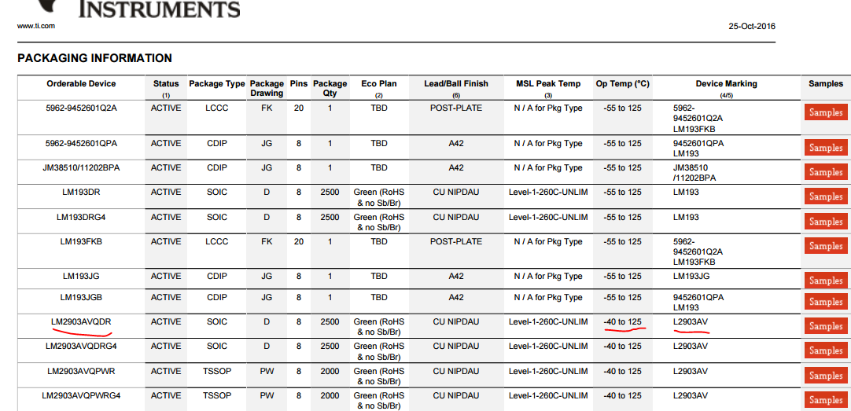Click the Eco Plan column header
The image size is (851, 411).
[379, 83]
